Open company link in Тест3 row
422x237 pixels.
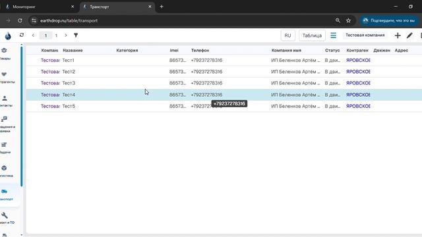(50, 83)
